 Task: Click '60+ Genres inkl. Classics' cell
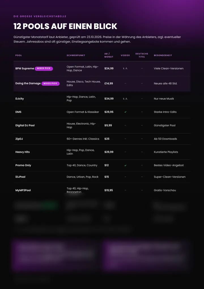[x=83, y=139]
